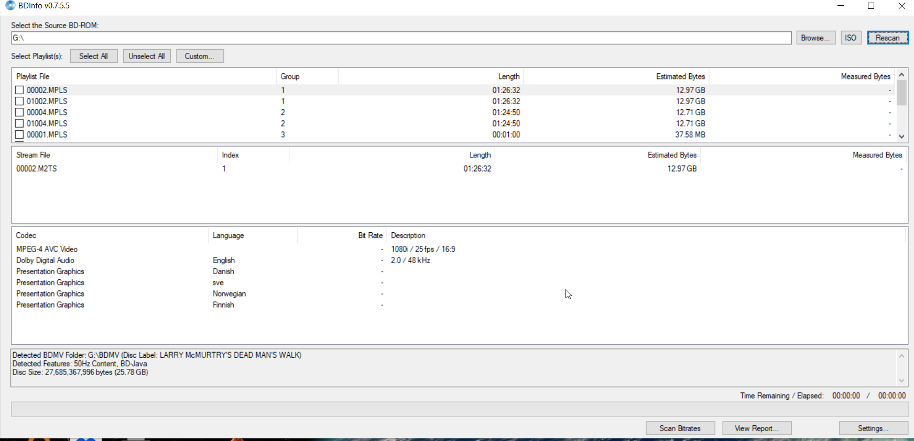Tick the checkbox for 01004.MPLS
The width and height of the screenshot is (914, 441).
point(19,123)
